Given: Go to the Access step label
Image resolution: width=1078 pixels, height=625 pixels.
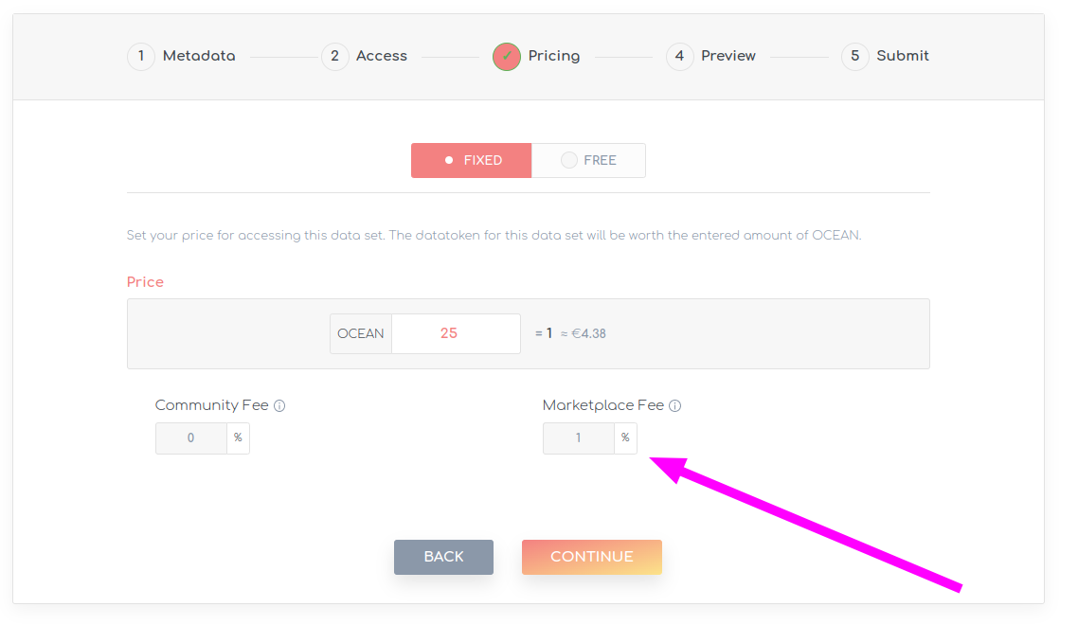Looking at the screenshot, I should (x=382, y=57).
